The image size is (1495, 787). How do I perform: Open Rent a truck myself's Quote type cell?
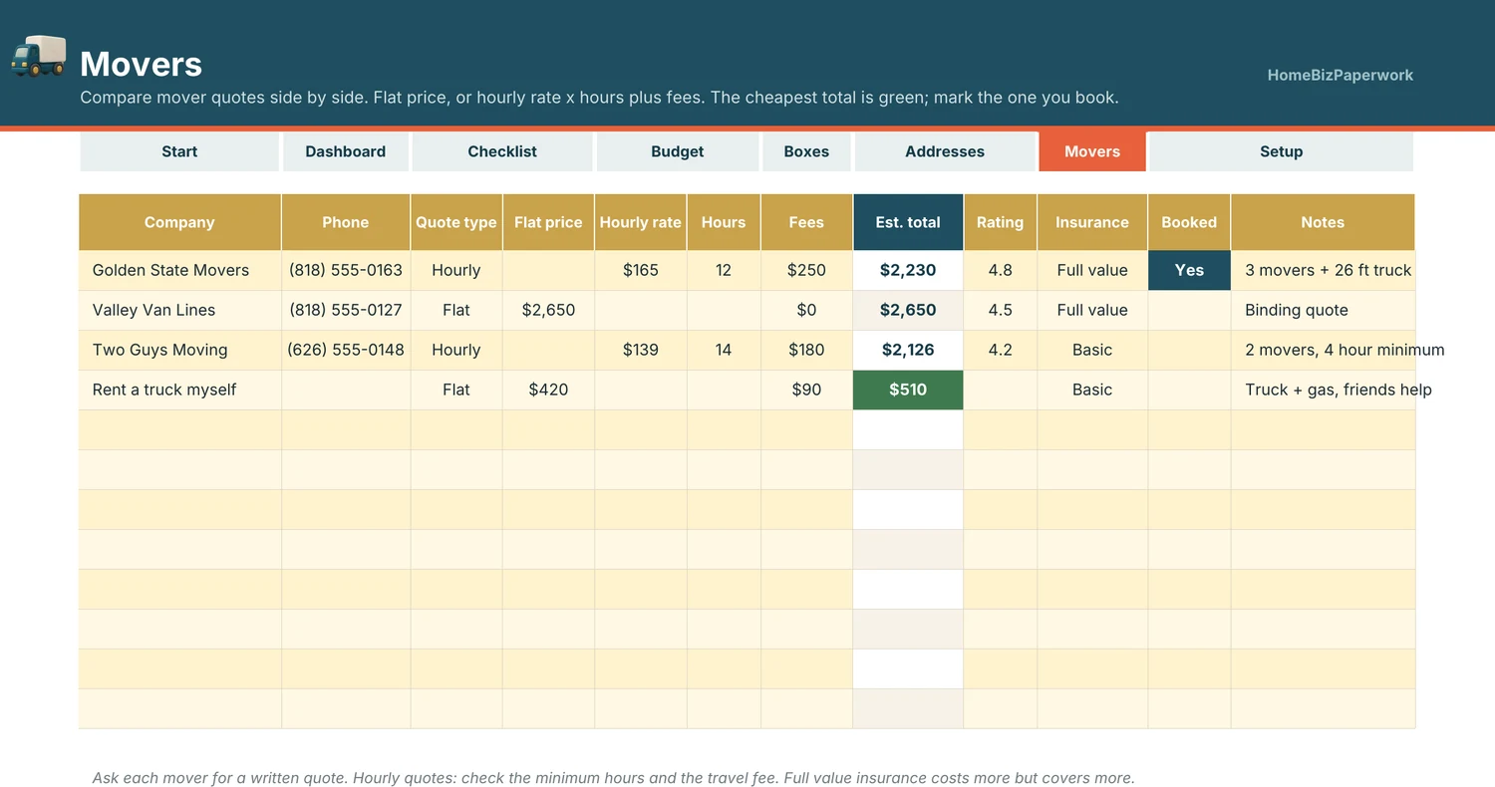(456, 390)
